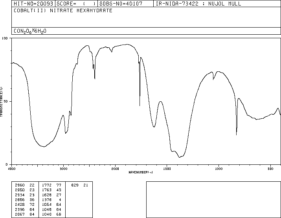Click the 2000 tick label on wavenumber axis
This screenshot has height=218, width=281.
tap(115, 169)
